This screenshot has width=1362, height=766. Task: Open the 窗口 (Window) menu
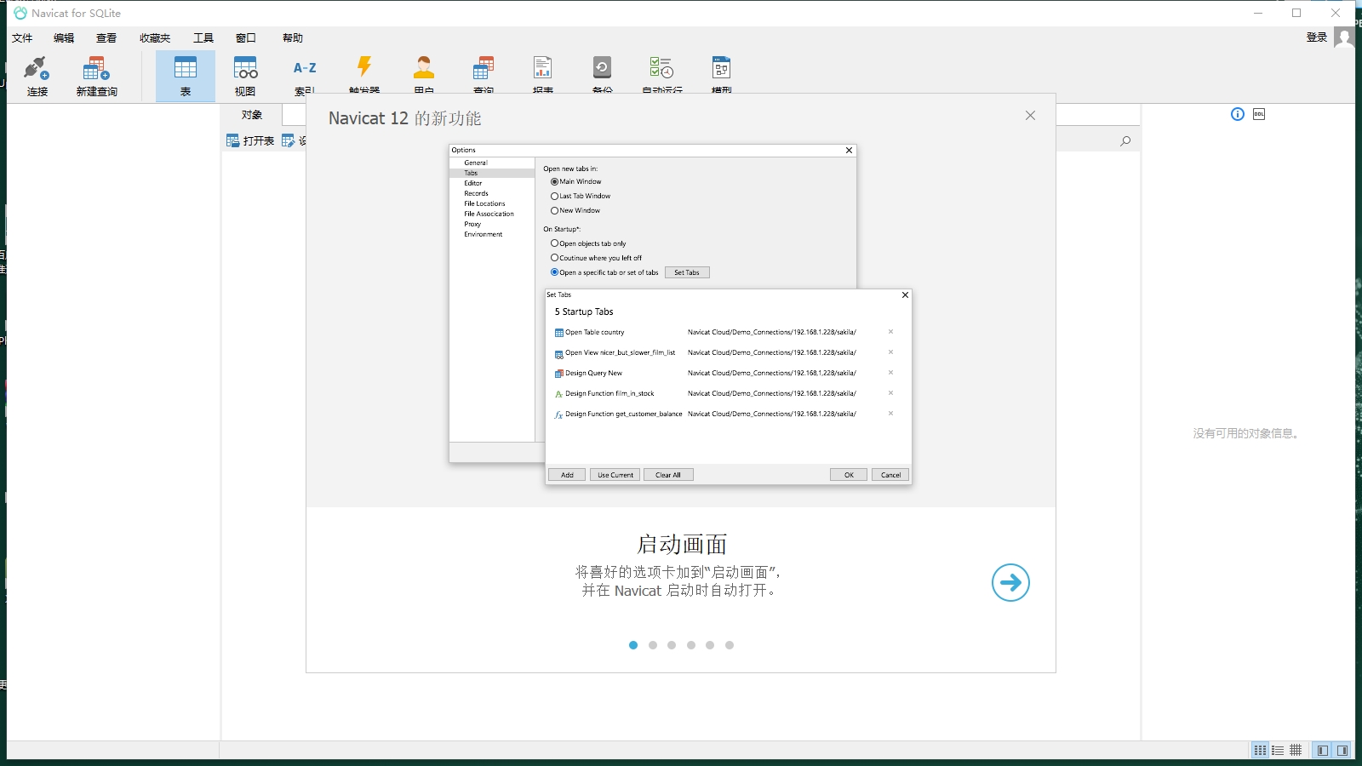246,38
